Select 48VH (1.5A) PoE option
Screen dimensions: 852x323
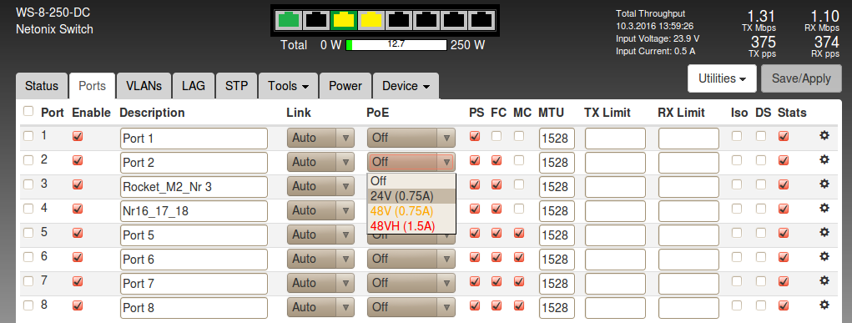pyautogui.click(x=403, y=225)
